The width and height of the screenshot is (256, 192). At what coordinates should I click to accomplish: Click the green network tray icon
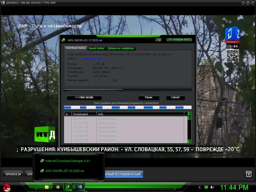pos(206,187)
